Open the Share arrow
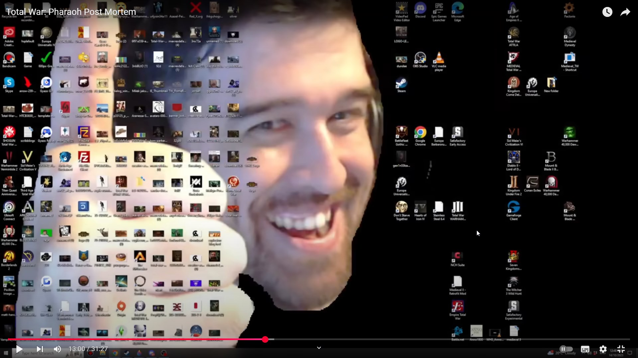The height and width of the screenshot is (358, 638). (x=625, y=12)
